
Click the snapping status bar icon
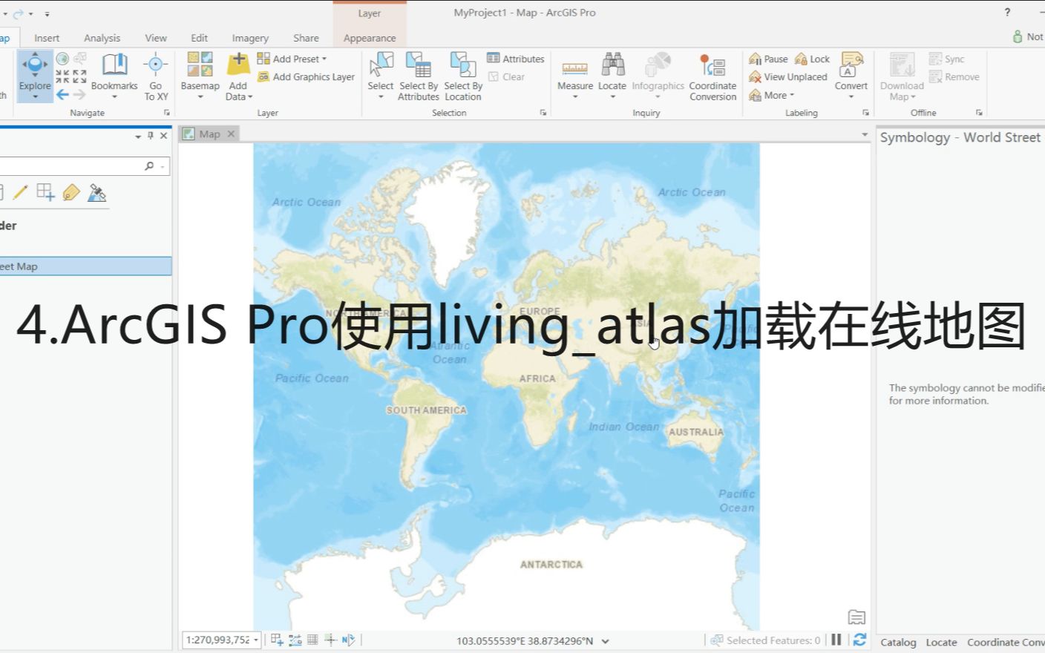pyautogui.click(x=277, y=640)
